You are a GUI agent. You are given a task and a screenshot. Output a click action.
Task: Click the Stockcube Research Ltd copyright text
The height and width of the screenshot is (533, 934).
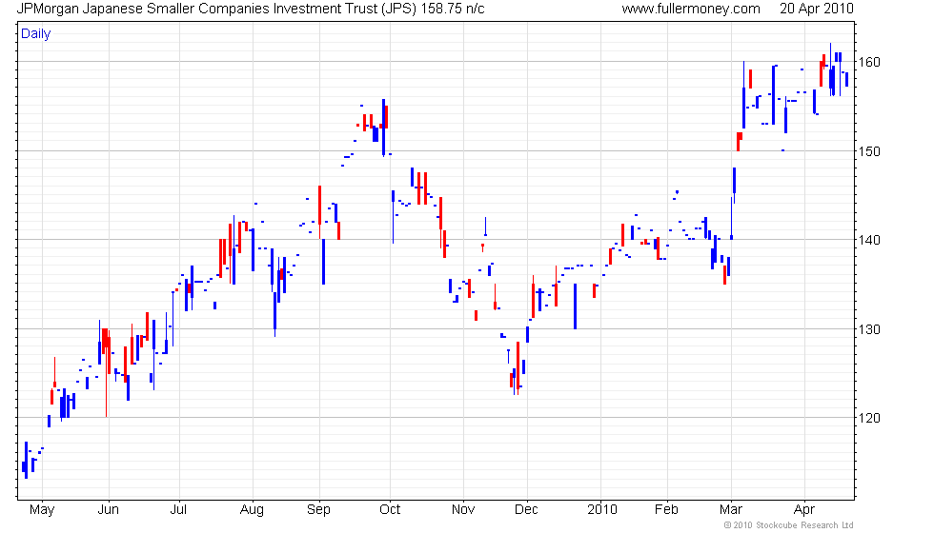(789, 525)
